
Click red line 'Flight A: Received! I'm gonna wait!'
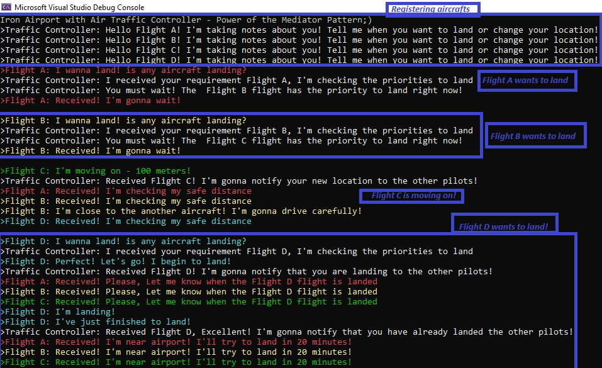pyautogui.click(x=91, y=100)
